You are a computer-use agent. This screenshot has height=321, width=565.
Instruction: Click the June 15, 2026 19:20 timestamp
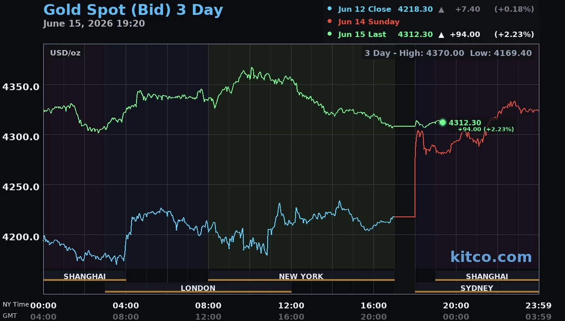pyautogui.click(x=94, y=23)
